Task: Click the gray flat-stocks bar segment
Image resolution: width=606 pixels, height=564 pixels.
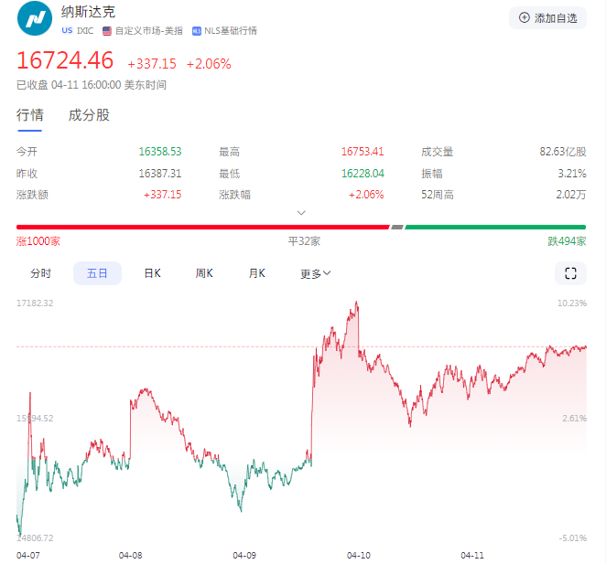Action: click(397, 227)
